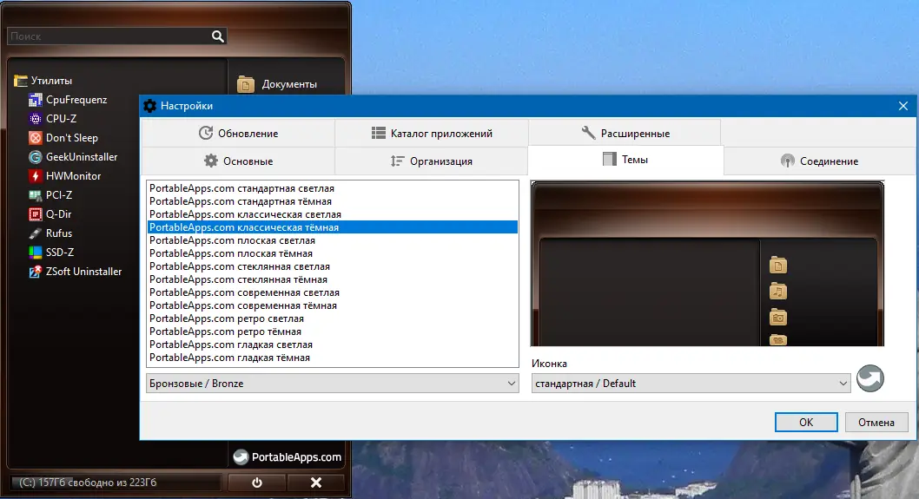Open the Организация tab
Image resolution: width=919 pixels, height=499 pixels.
[432, 161]
